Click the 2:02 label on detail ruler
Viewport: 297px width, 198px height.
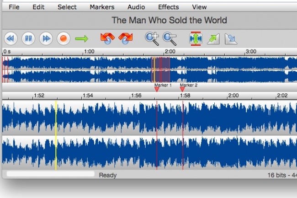282,96
